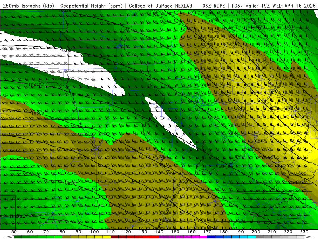Viewport: 318px width, 239px height.
Task: Click the 10380 height contour label
Action: coord(66,51)
